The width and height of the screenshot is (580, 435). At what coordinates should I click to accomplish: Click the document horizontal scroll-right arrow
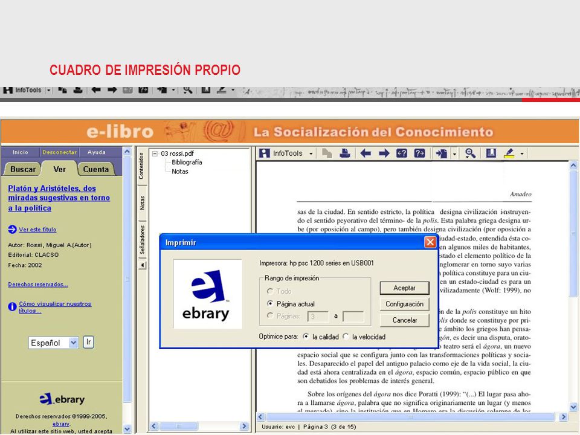563,417
